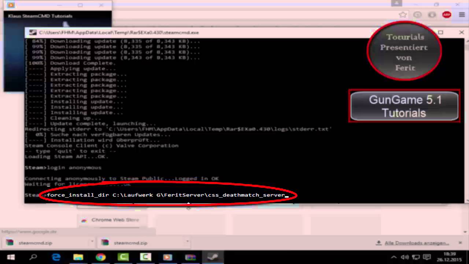
Task: Click the circular extension icon beside the star
Action: point(417,15)
